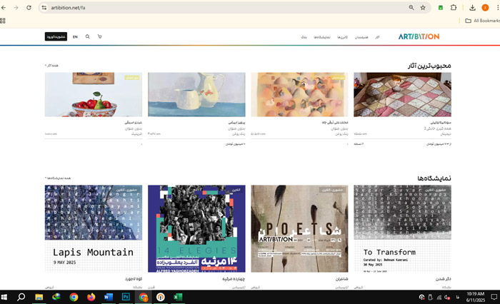Switch to the active Chrome profile window on taskbar
This screenshot has width=500, height=304.
point(143,297)
